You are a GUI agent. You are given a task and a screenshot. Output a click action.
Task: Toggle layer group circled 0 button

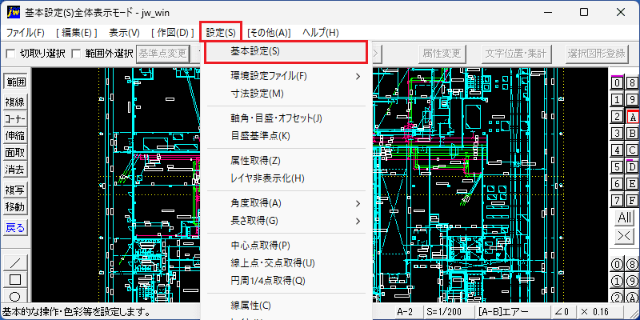click(617, 265)
